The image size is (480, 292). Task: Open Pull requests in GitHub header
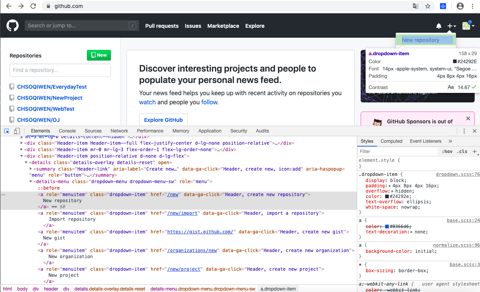coord(162,26)
